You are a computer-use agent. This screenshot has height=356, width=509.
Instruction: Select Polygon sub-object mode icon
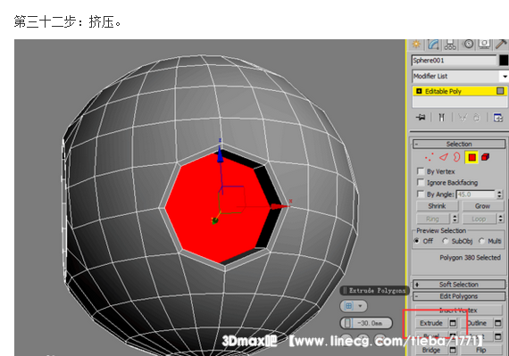471,158
